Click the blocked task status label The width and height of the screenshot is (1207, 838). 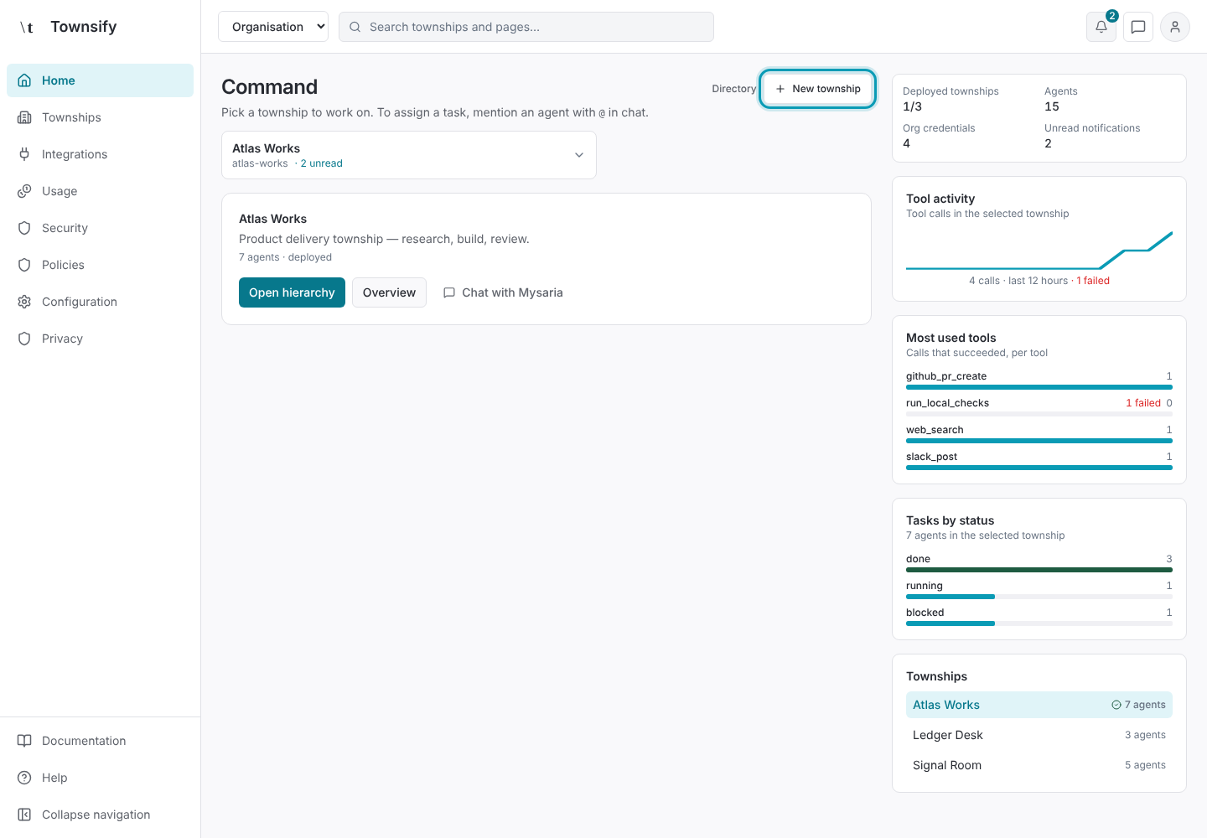click(925, 613)
